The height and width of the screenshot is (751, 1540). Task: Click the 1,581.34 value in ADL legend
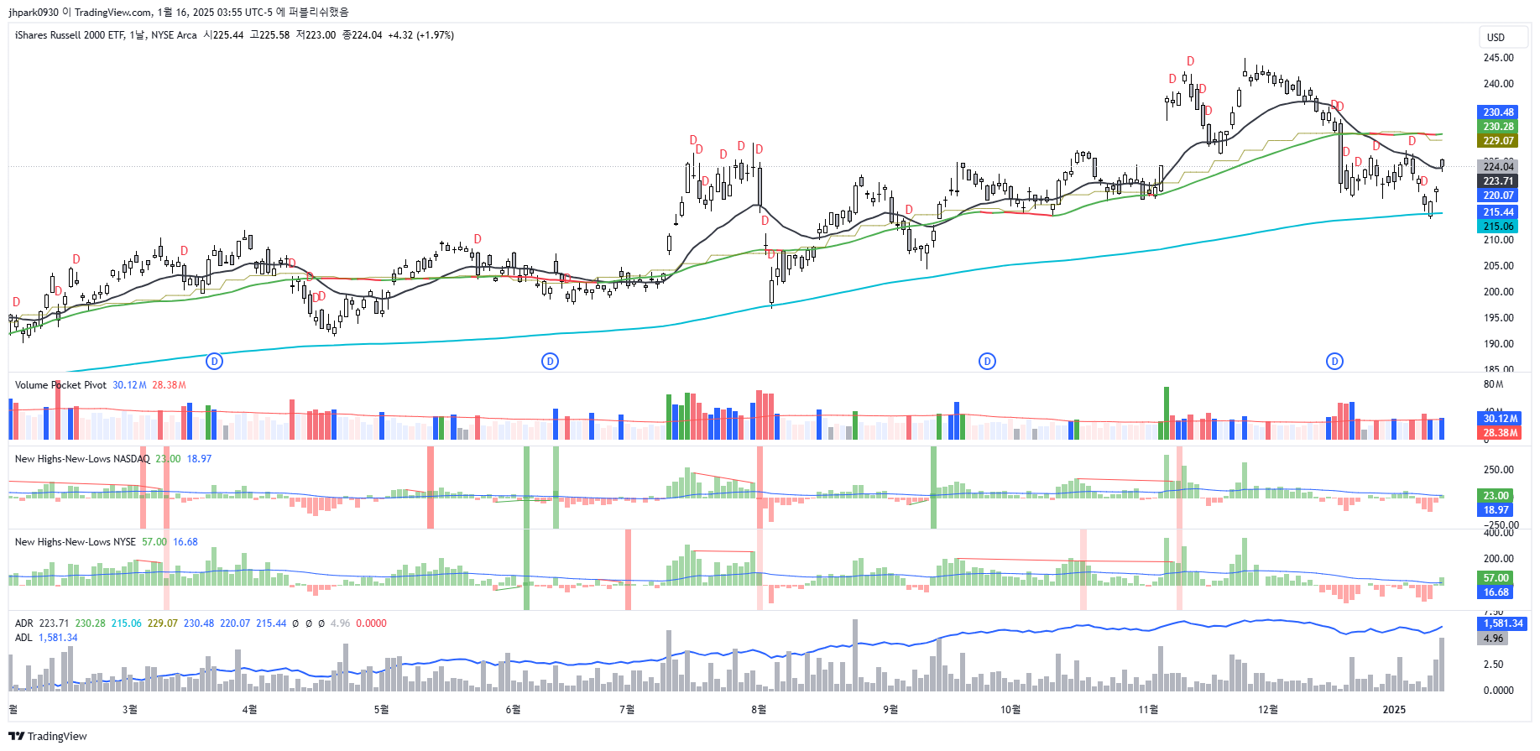coord(58,638)
